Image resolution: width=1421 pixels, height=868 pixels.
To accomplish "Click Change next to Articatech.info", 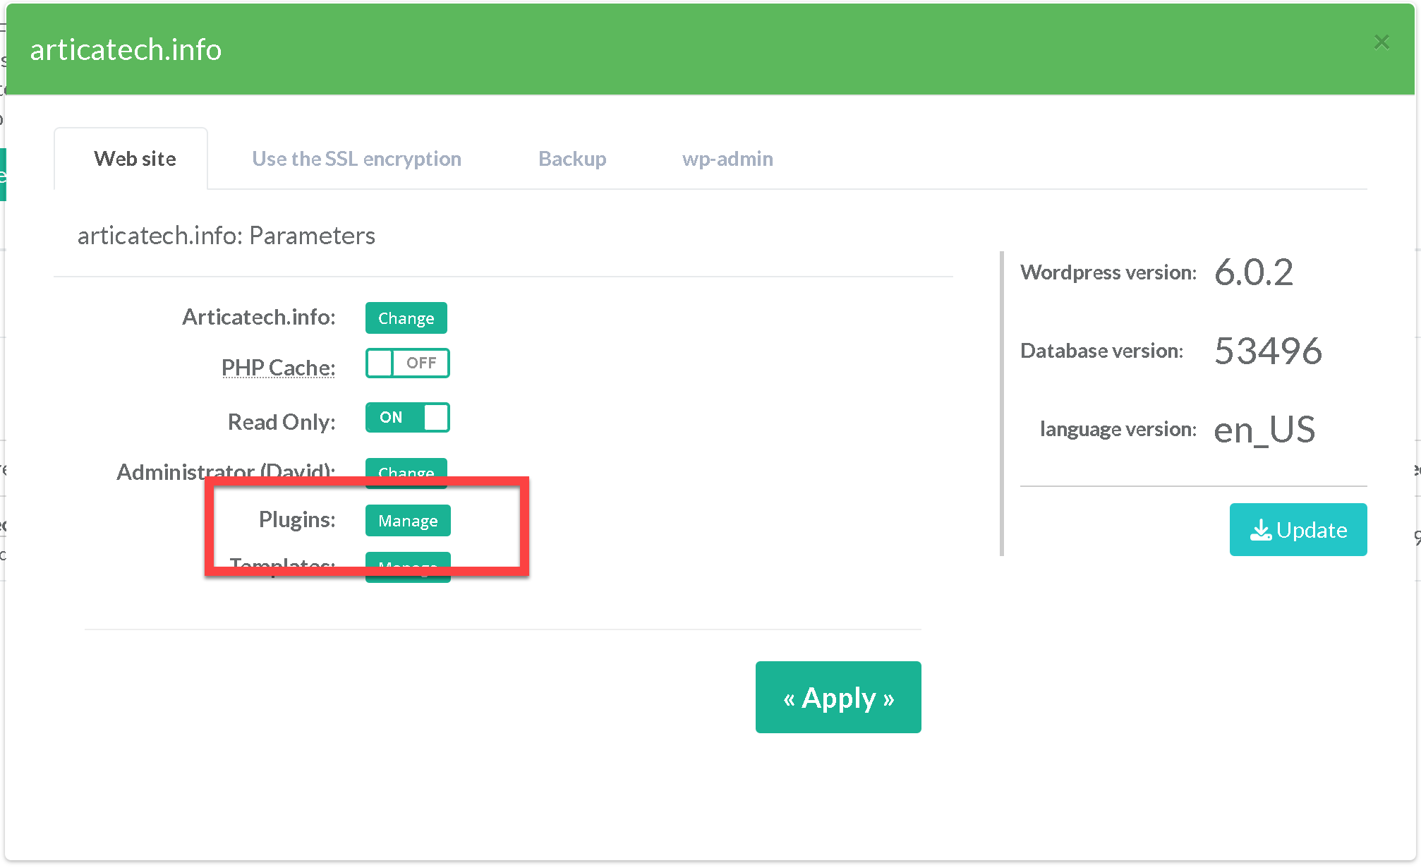I will tap(406, 318).
